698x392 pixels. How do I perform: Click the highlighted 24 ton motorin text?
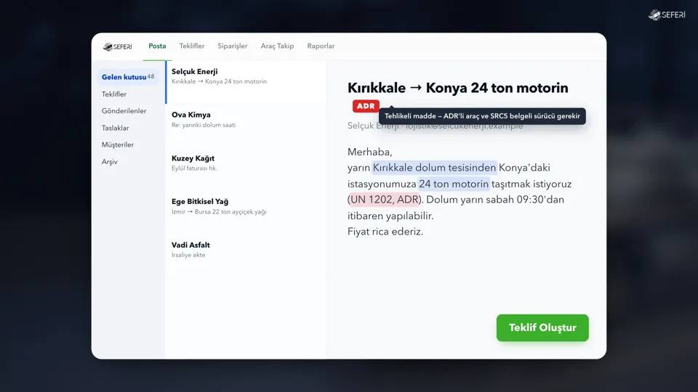click(x=454, y=184)
